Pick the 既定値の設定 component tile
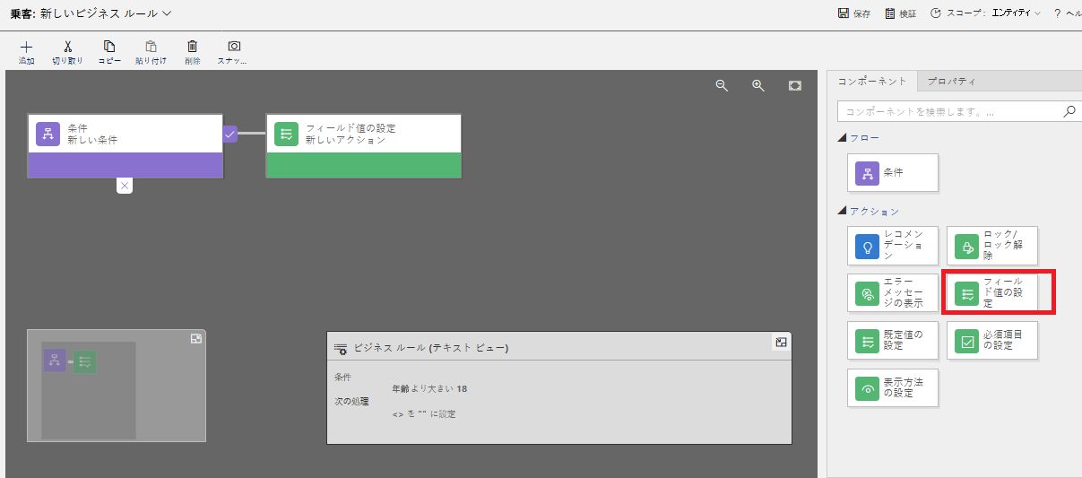 (x=893, y=340)
